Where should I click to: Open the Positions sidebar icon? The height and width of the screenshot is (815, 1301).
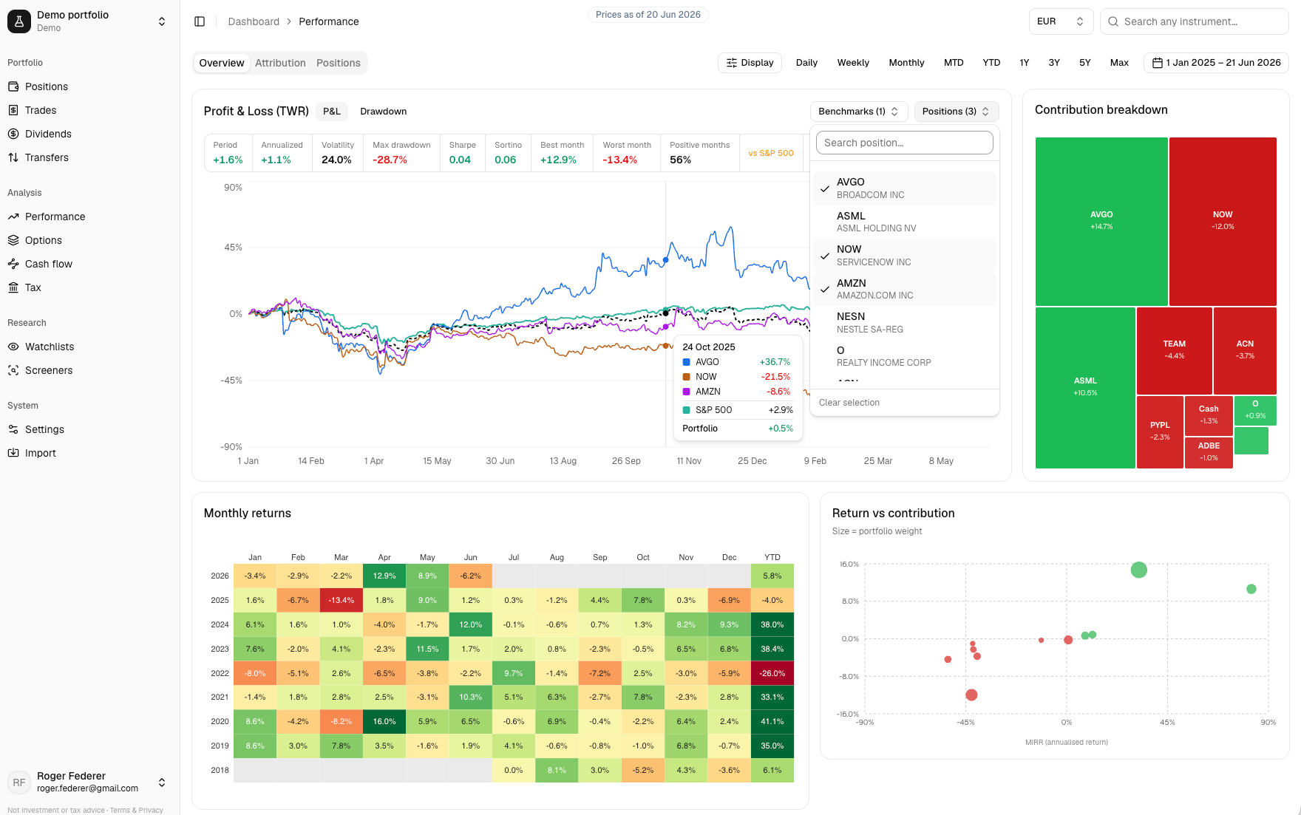click(13, 86)
